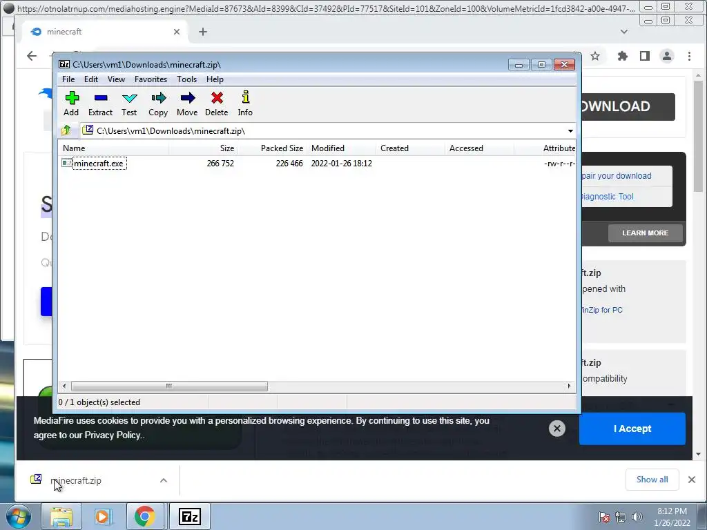This screenshot has width=707, height=530.
Task: Bookmark this page with star icon
Action: (595, 56)
